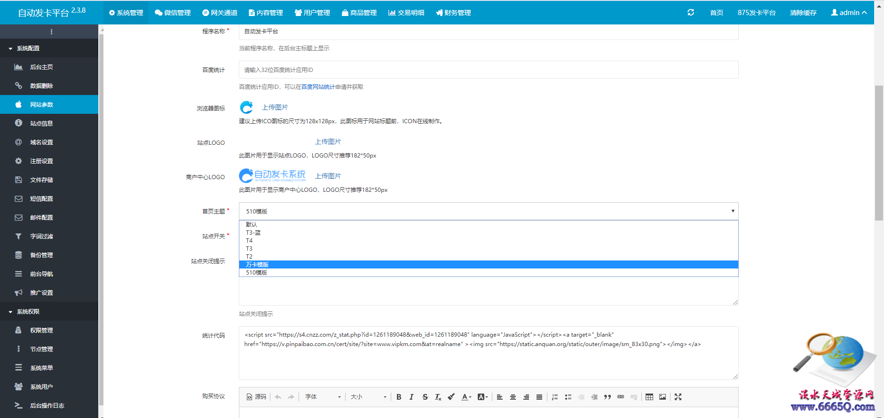Increase indent in editor
The height and width of the screenshot is (418, 884).
click(594, 397)
